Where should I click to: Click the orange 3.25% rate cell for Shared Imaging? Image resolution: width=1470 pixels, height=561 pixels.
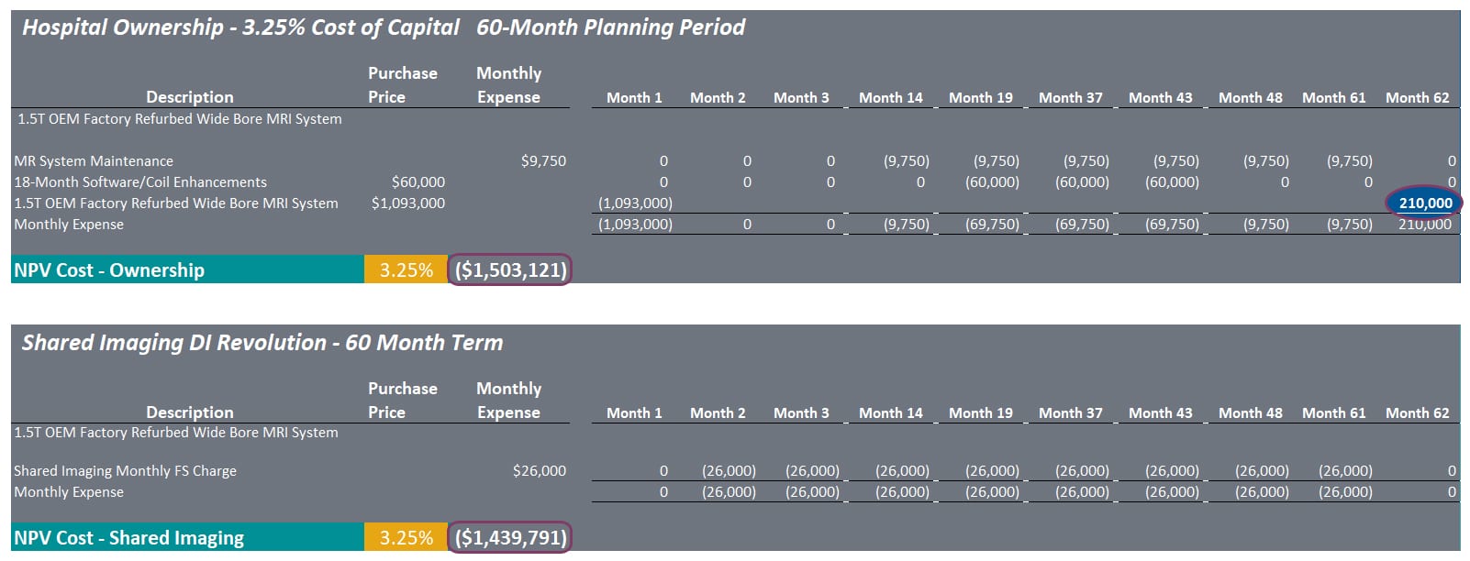(406, 537)
